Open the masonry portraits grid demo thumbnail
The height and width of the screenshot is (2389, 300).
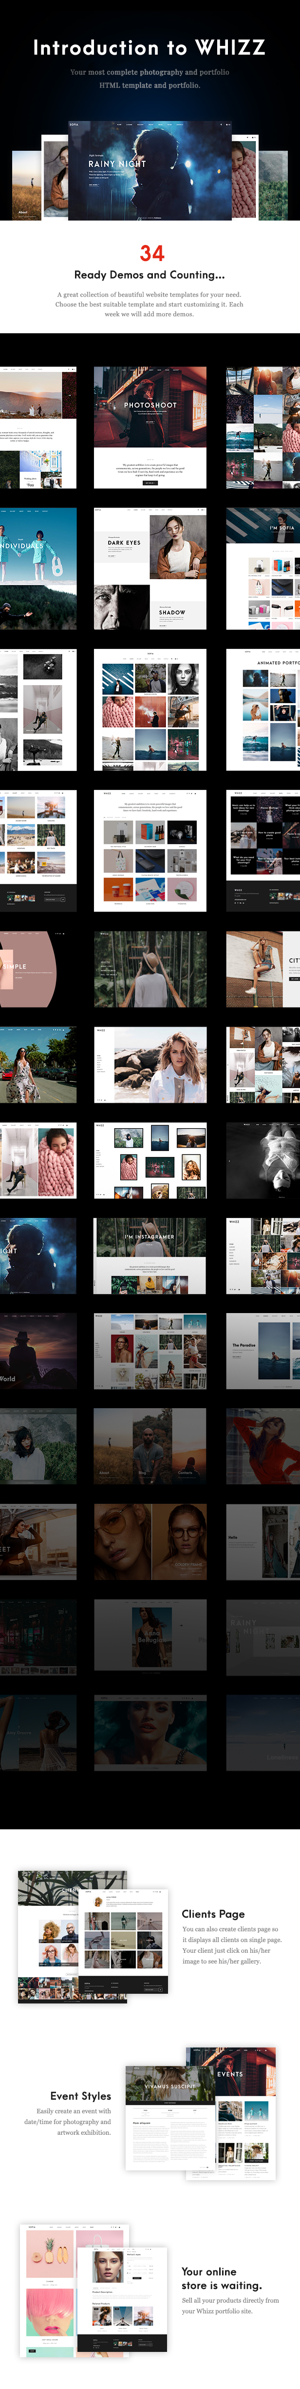(150, 1351)
